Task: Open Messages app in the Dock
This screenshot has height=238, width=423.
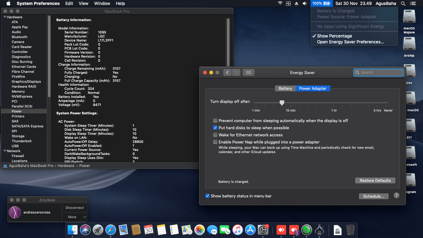Action: click(212, 230)
